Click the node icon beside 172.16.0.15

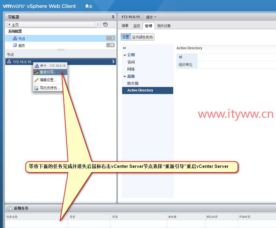(x=9, y=62)
